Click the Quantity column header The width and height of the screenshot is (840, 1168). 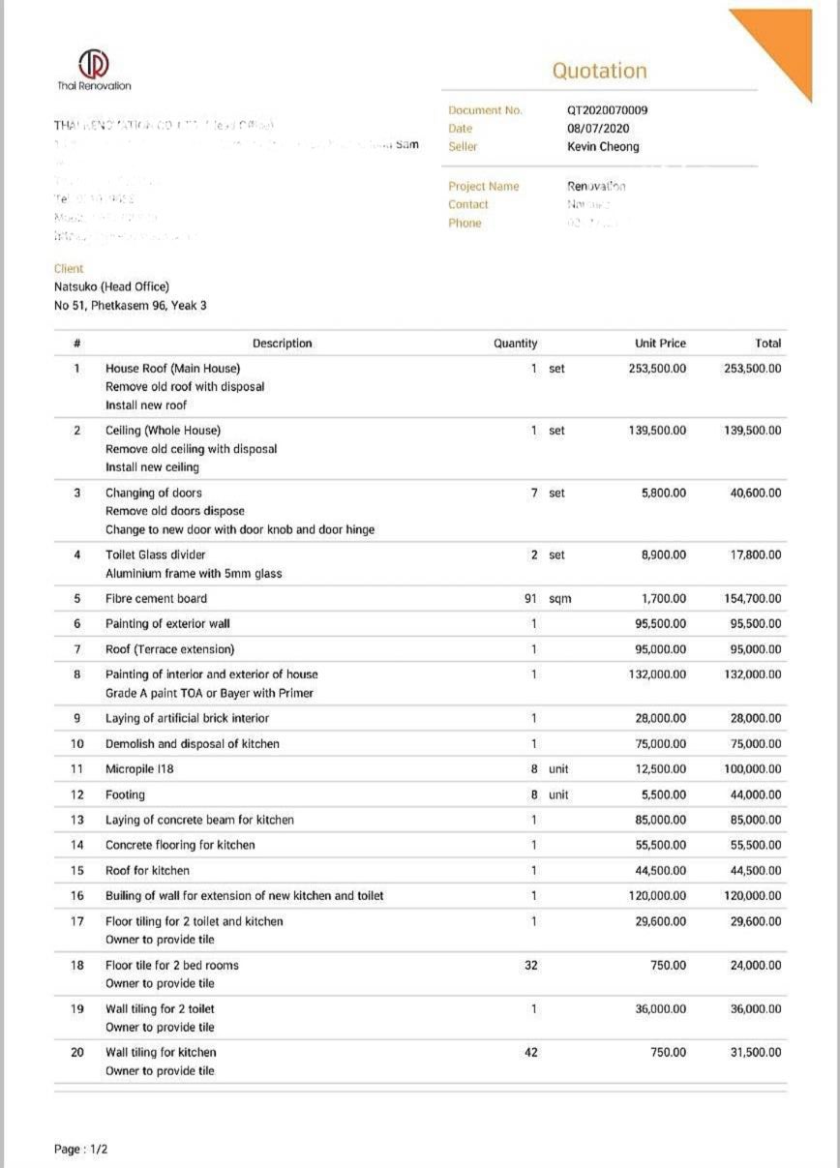pyautogui.click(x=515, y=344)
